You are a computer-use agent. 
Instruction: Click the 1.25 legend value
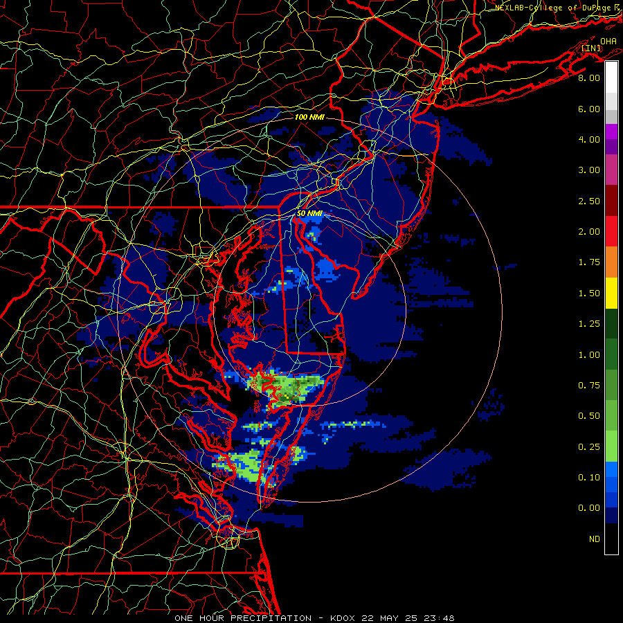589,324
